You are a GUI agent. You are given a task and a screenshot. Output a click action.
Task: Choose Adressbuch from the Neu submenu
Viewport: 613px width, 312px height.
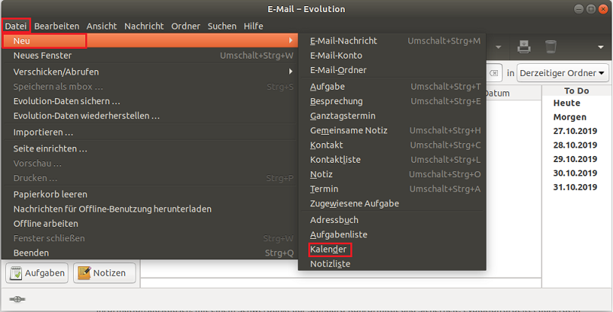(x=334, y=220)
